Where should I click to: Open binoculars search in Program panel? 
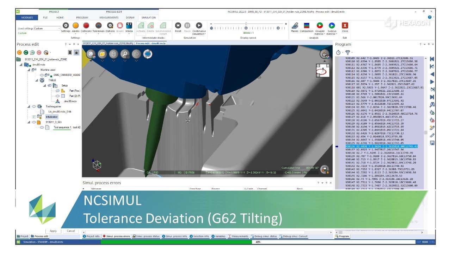tap(432, 105)
